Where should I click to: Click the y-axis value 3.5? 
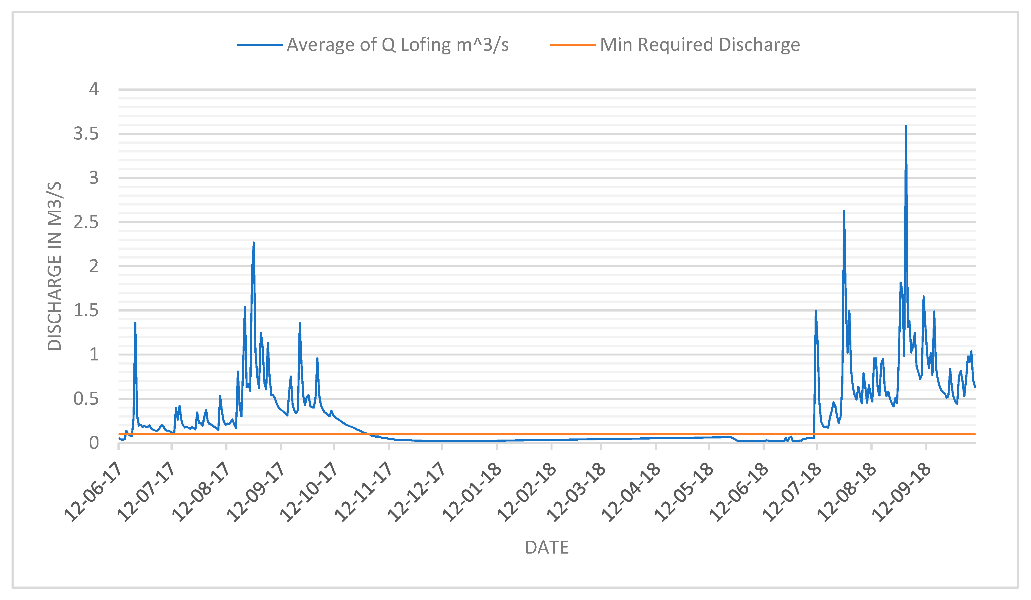click(x=86, y=134)
